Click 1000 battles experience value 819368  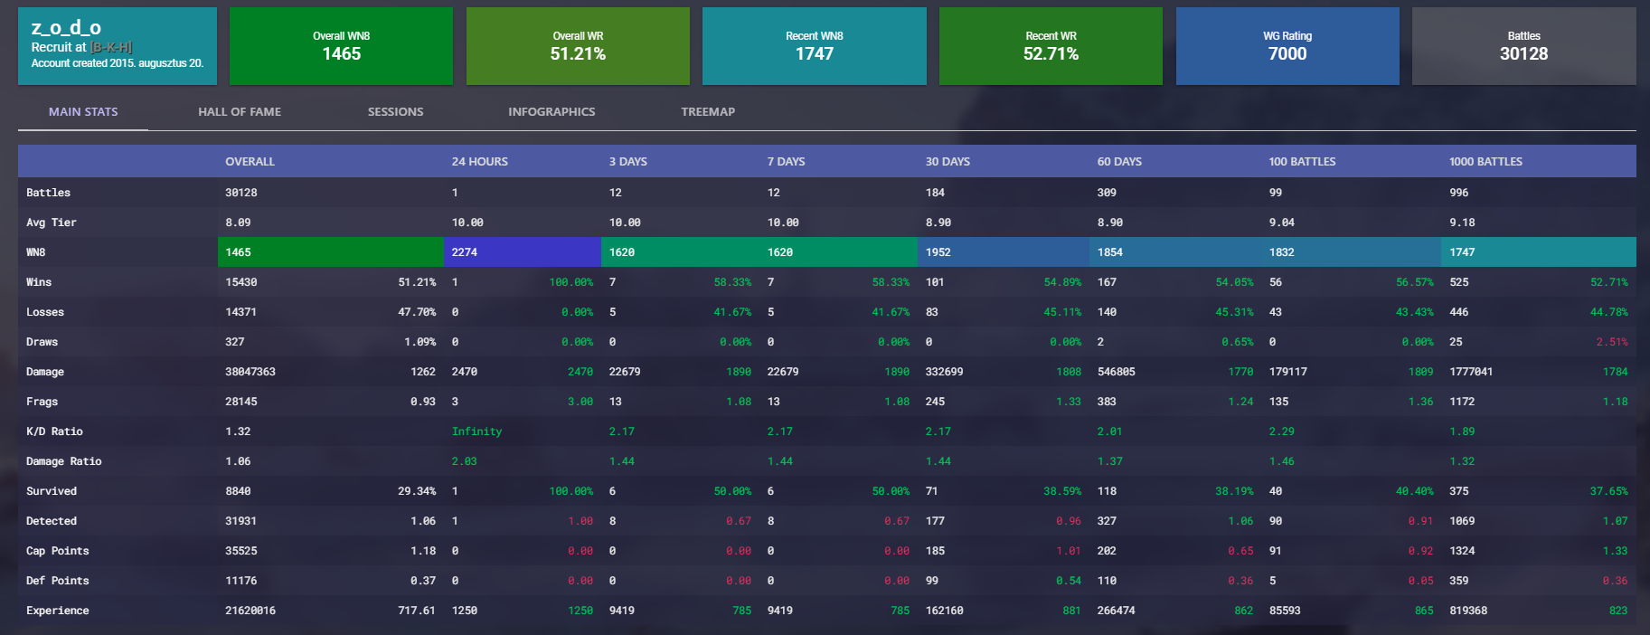[1468, 611]
